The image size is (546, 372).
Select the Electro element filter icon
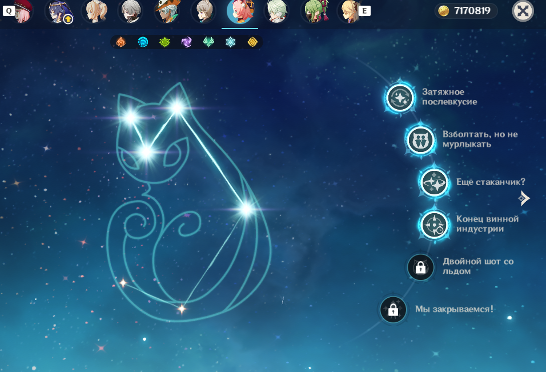(x=187, y=42)
